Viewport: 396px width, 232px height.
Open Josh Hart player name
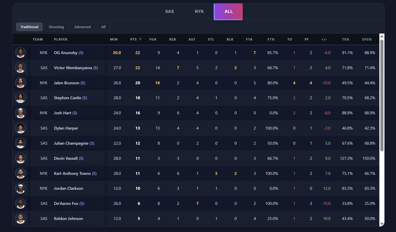pos(62,113)
